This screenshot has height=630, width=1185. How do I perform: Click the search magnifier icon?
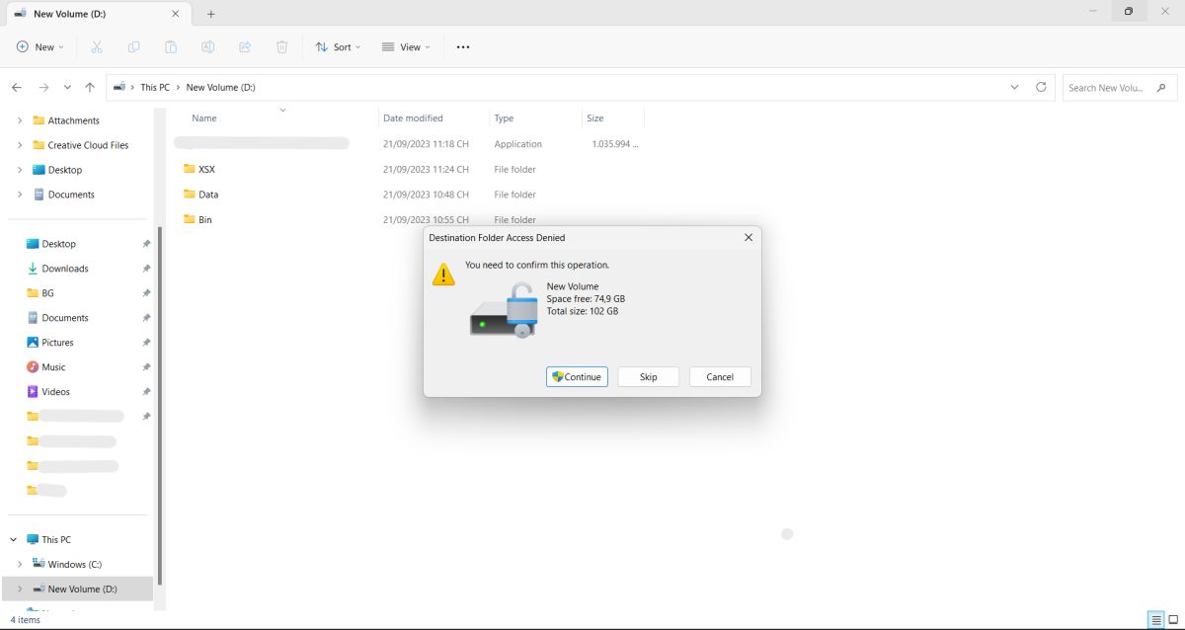point(1161,87)
